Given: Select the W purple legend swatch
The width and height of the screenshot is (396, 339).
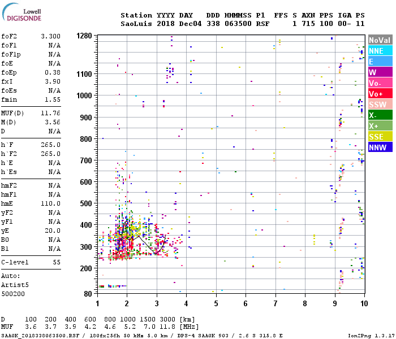Looking at the screenshot, I should (380, 72).
